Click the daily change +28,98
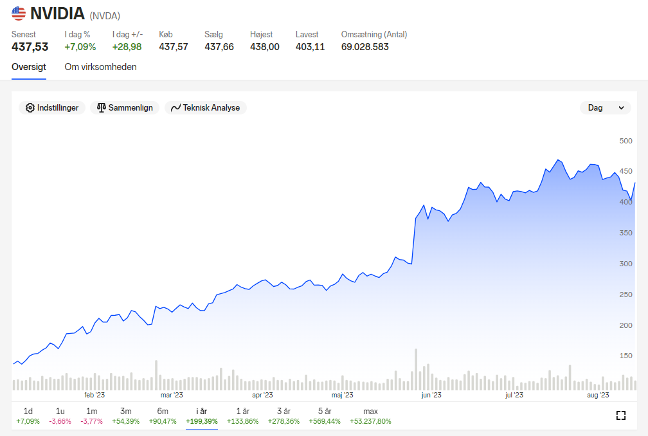The width and height of the screenshot is (648, 436). 127,47
